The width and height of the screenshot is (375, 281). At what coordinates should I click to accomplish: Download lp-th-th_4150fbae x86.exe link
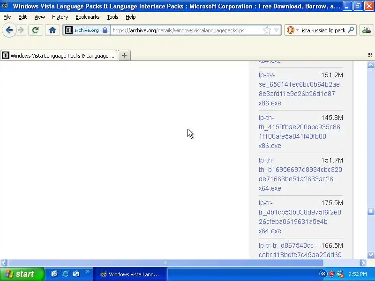(299, 132)
